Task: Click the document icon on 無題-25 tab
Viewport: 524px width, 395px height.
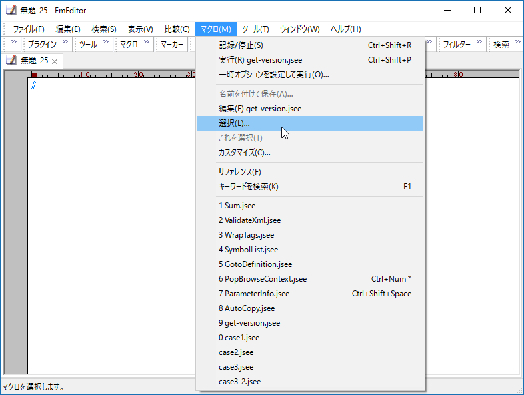Action: tap(11, 60)
